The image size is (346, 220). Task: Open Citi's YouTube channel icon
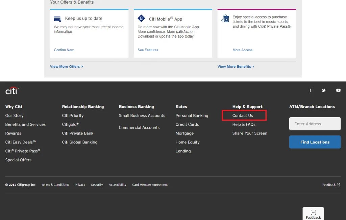click(338, 90)
